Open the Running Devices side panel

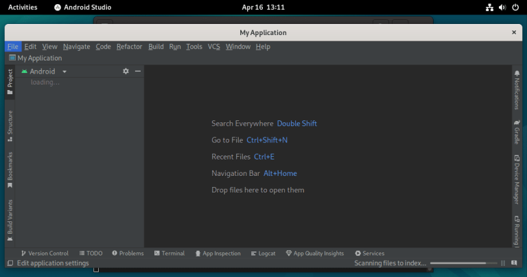[517, 231]
